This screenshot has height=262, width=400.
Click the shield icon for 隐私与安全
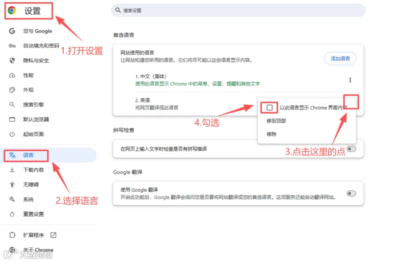tap(12, 60)
